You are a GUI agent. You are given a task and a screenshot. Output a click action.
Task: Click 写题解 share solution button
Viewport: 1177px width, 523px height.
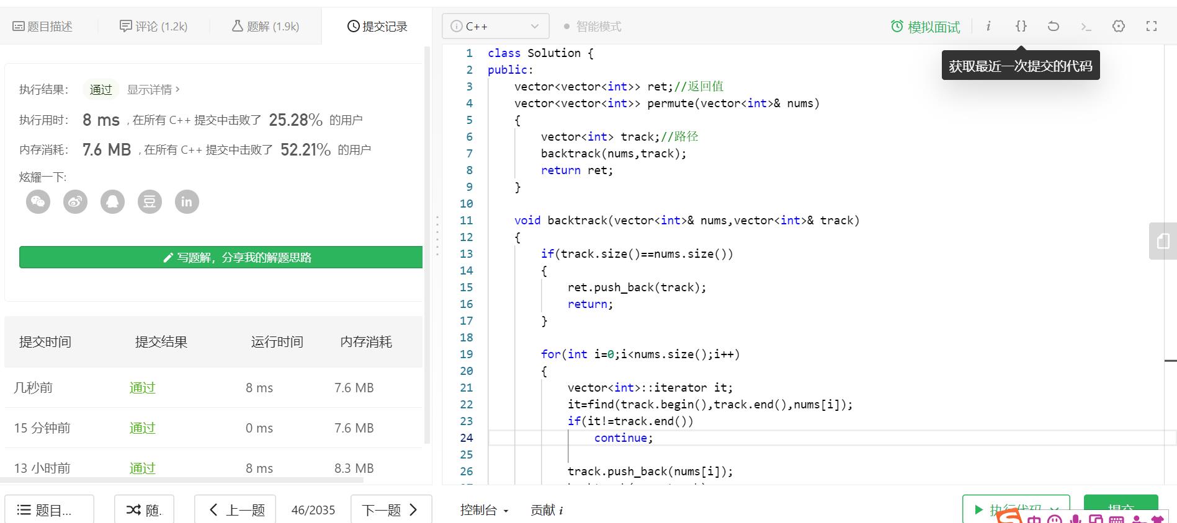[221, 257]
